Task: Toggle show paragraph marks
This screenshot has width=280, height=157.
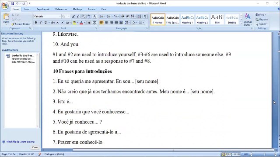Action: pyautogui.click(x=146, y=17)
